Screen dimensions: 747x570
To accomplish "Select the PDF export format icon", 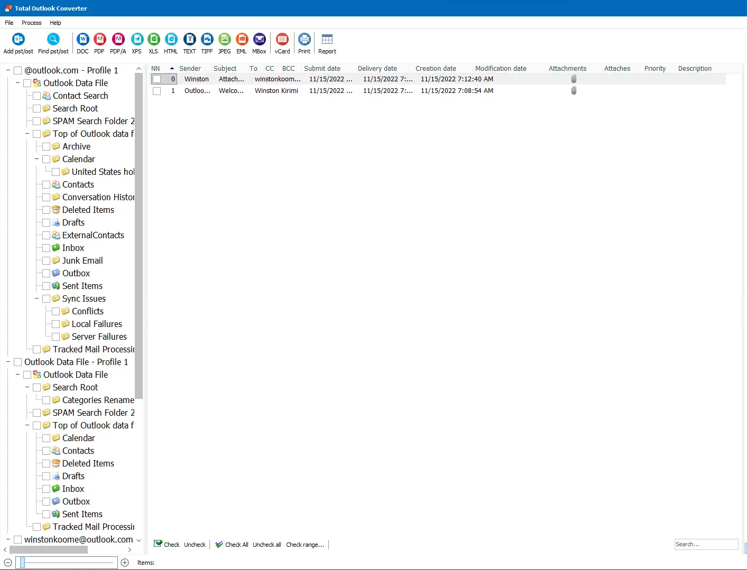I will tap(100, 39).
